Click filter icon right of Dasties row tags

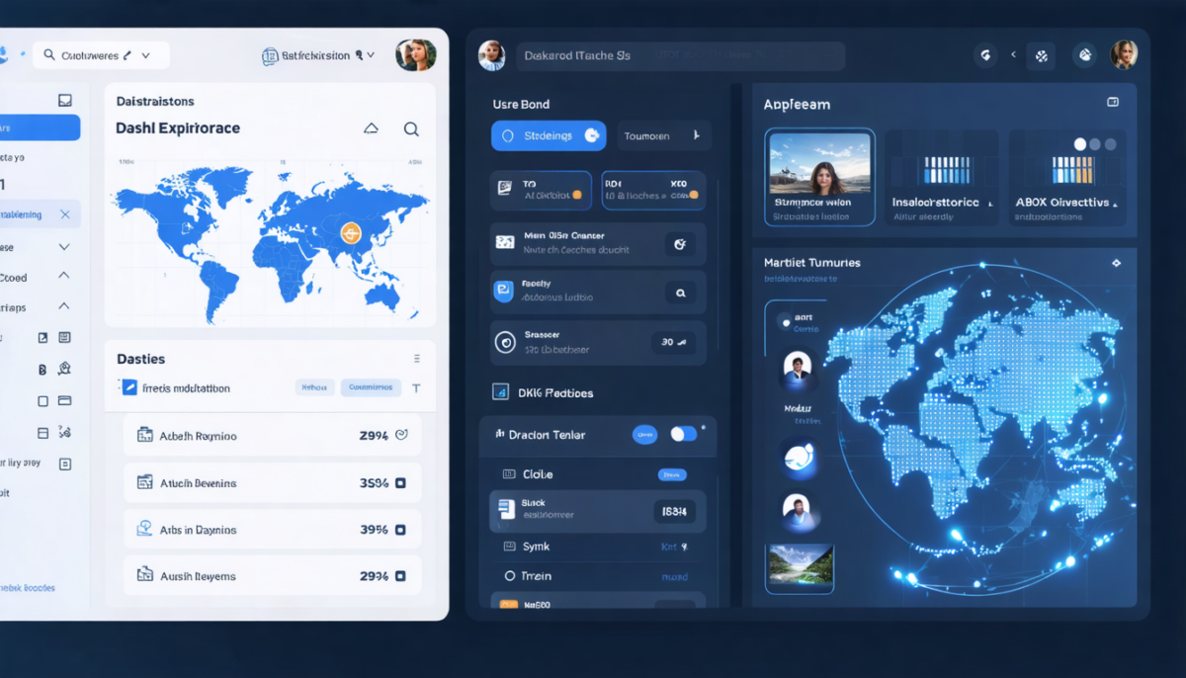point(416,388)
